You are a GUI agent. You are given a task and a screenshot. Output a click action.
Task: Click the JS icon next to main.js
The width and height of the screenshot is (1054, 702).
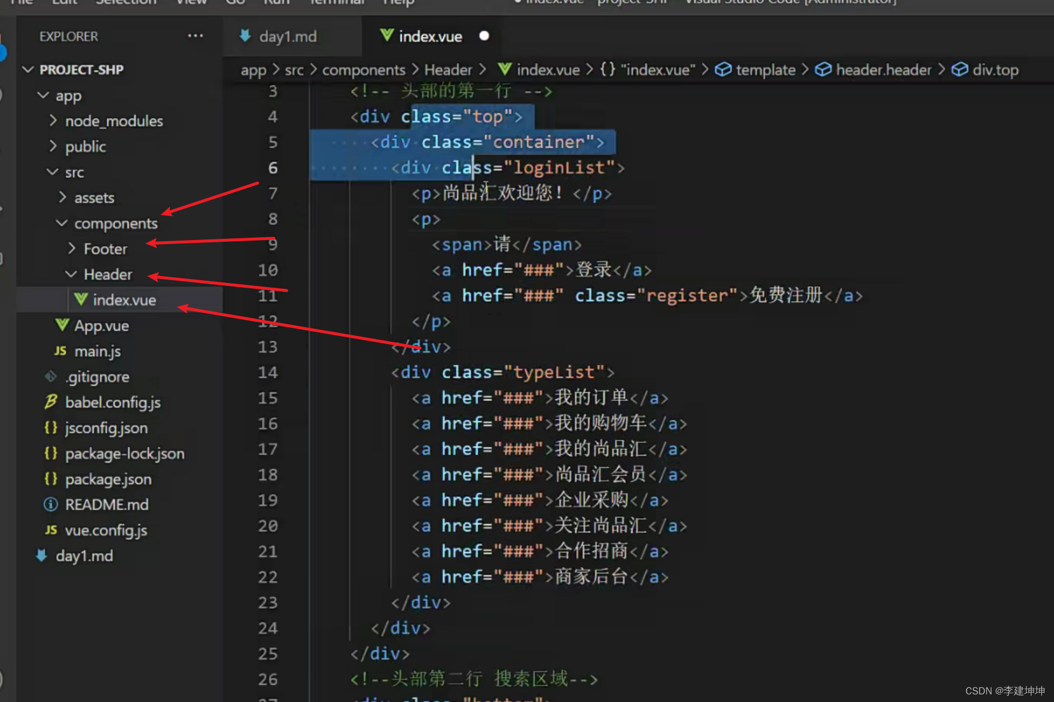(60, 351)
